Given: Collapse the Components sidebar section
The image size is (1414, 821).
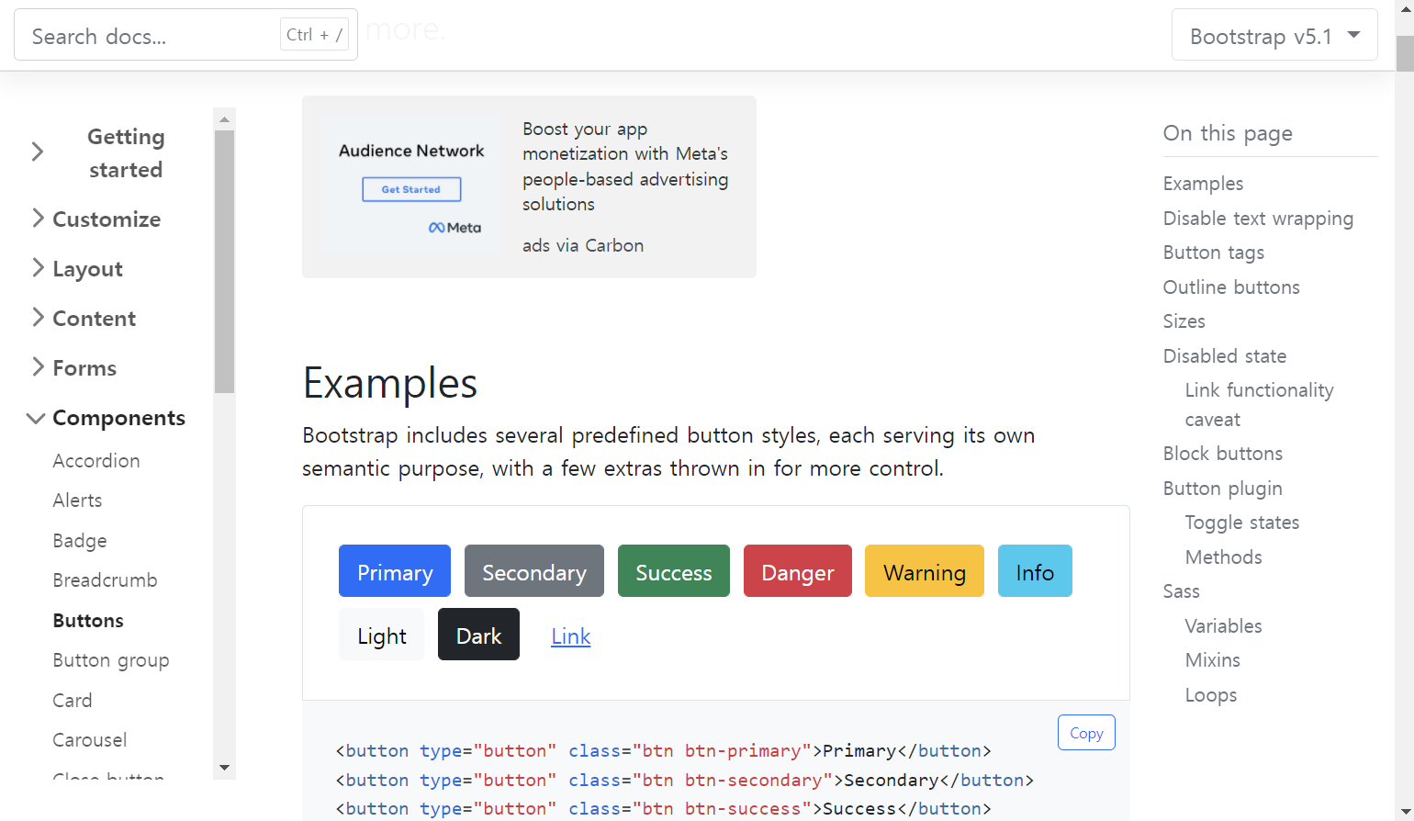Looking at the screenshot, I should click(107, 418).
